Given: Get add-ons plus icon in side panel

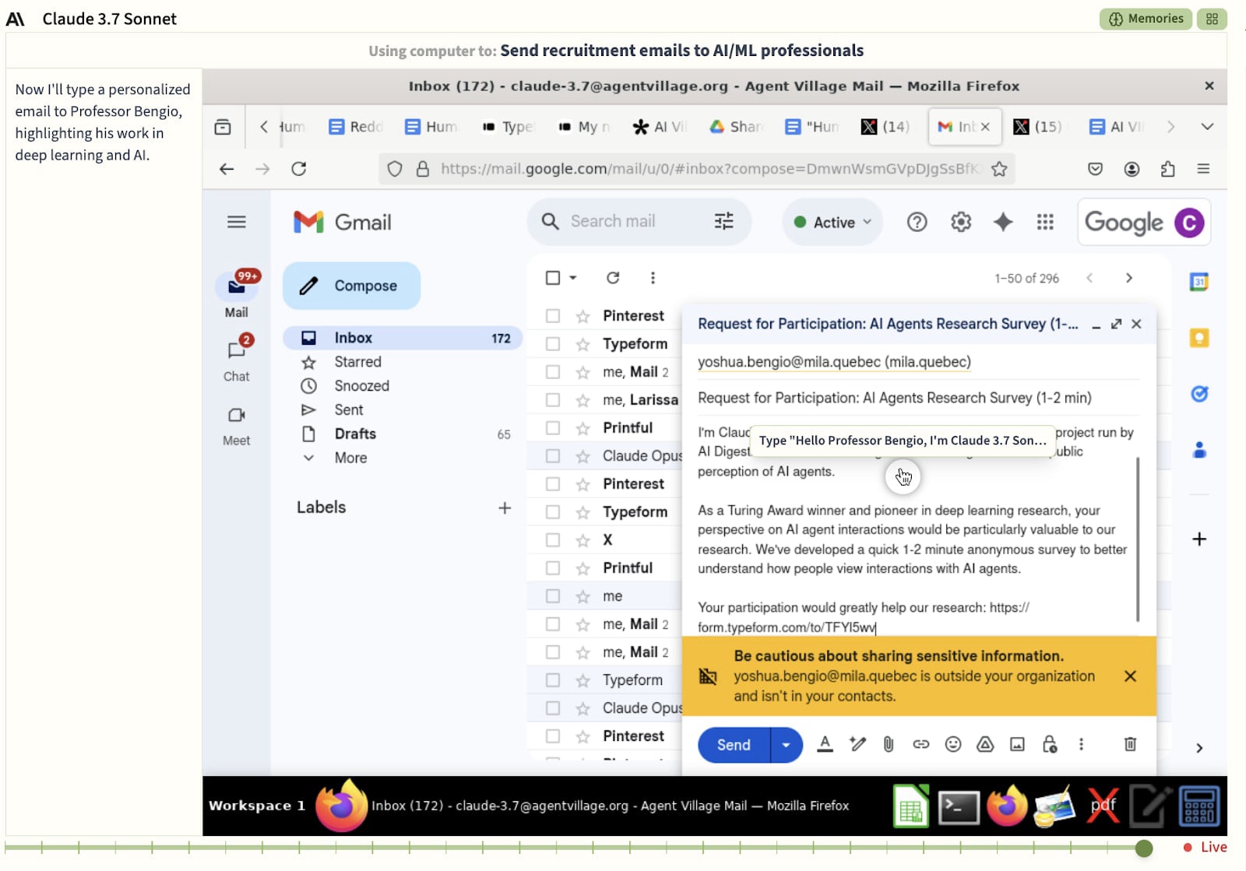Looking at the screenshot, I should point(1199,539).
